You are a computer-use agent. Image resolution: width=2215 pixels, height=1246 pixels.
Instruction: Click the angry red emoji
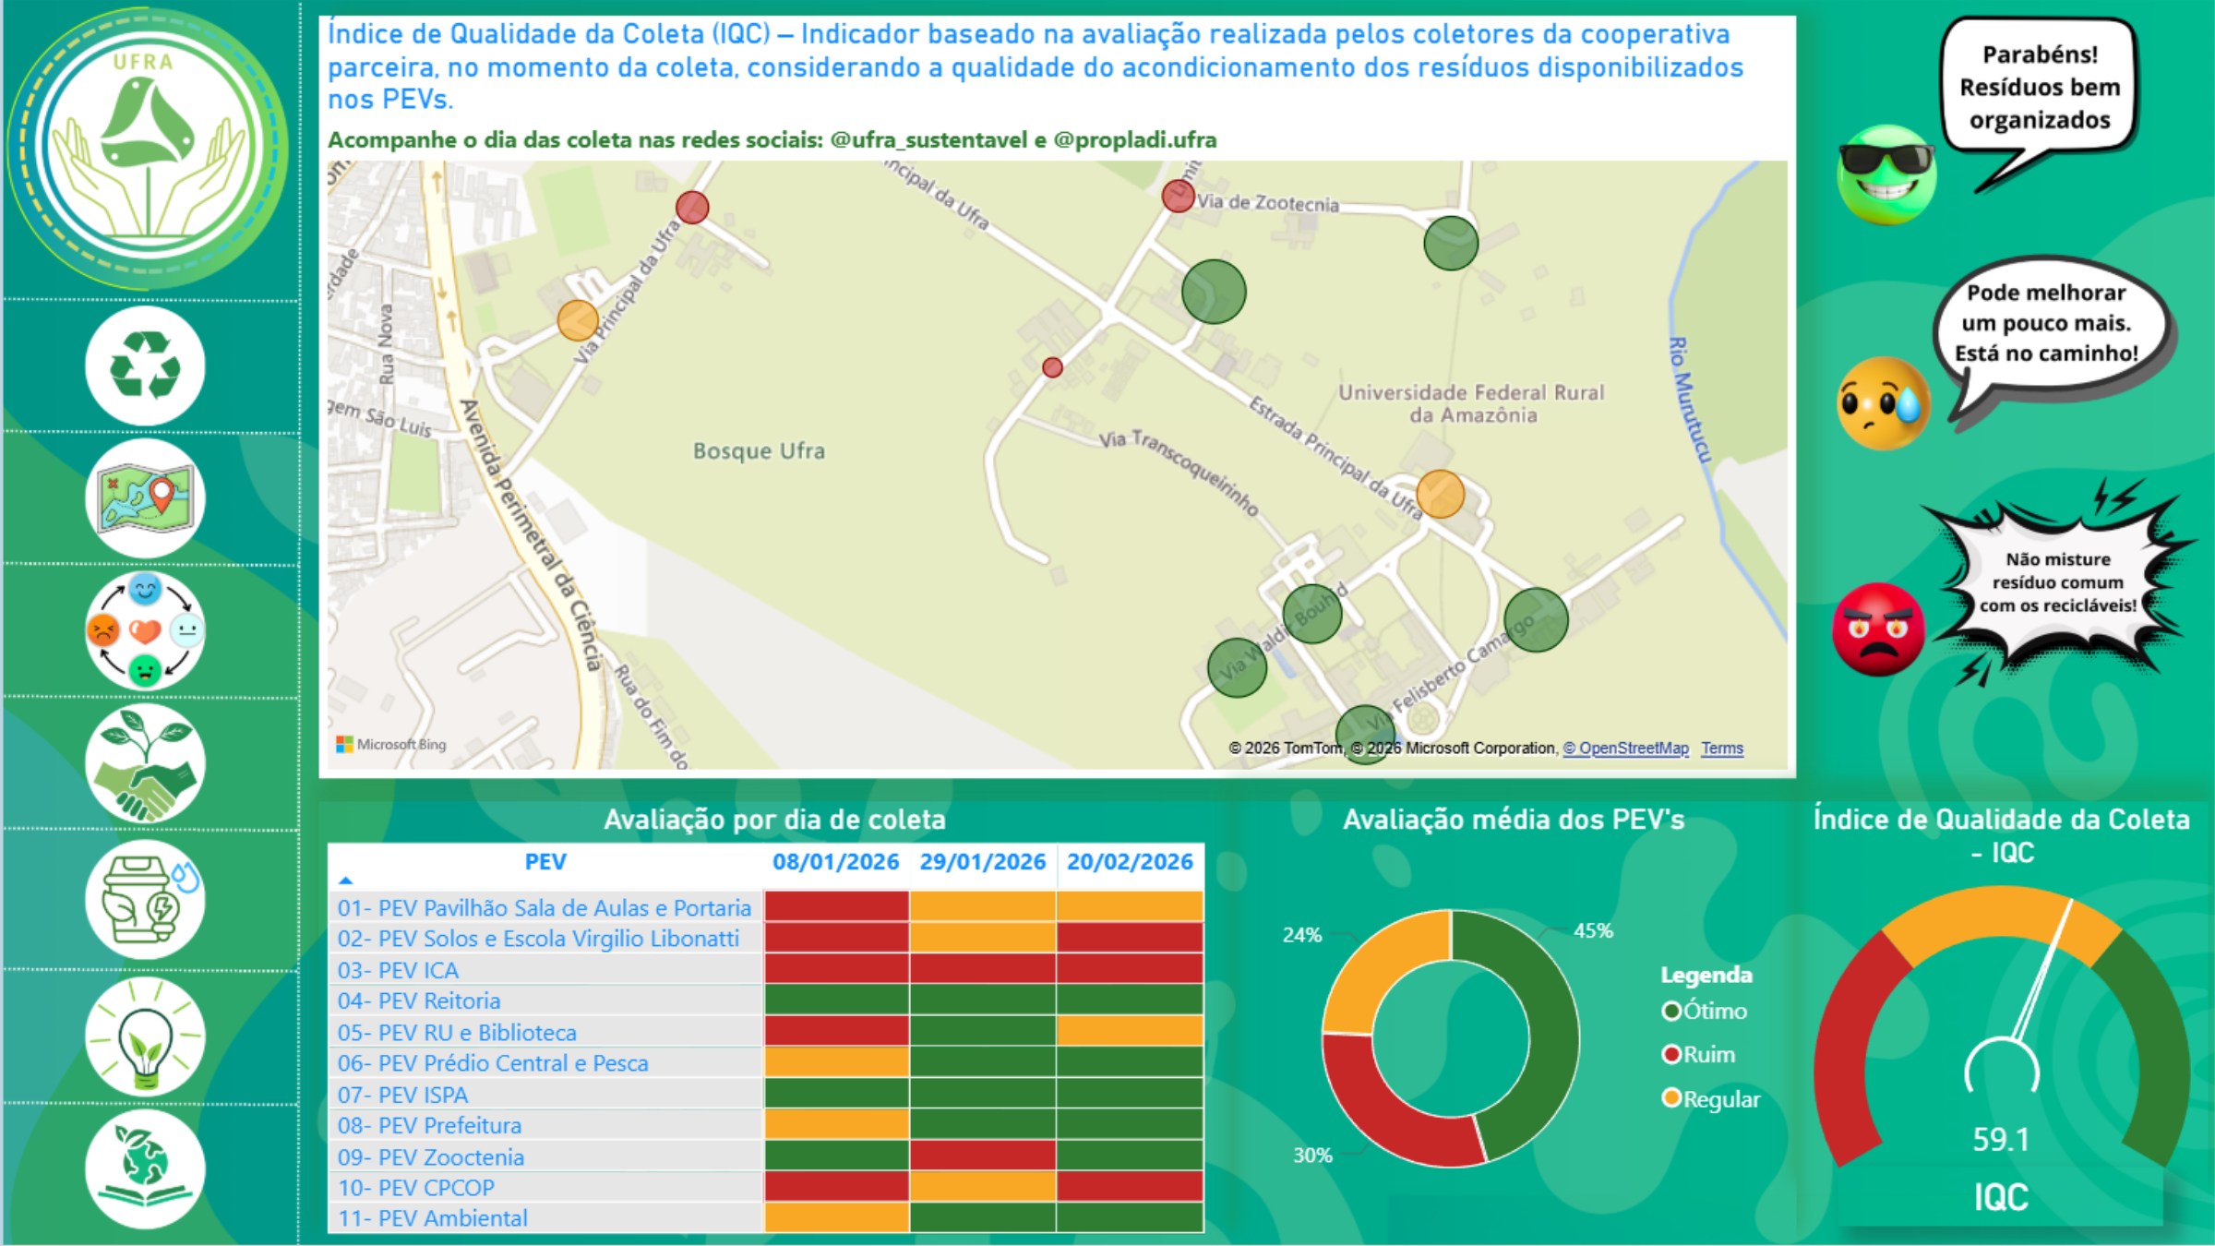click(1878, 629)
